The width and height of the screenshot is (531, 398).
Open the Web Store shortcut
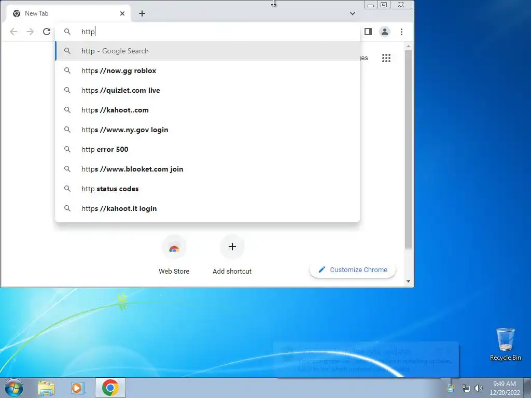pyautogui.click(x=174, y=255)
